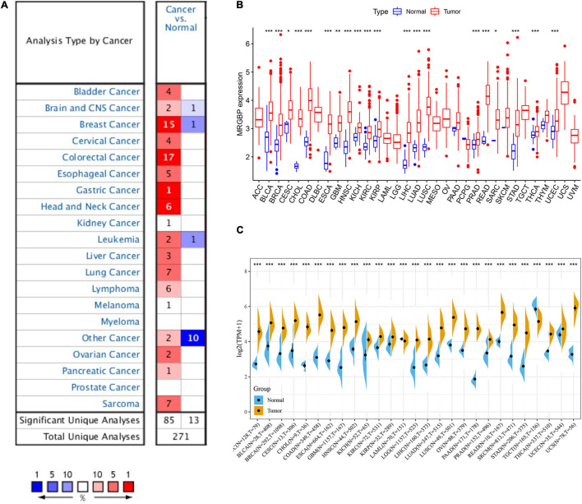Click the panel A label
582x504 pixels.
pyautogui.click(x=6, y=7)
